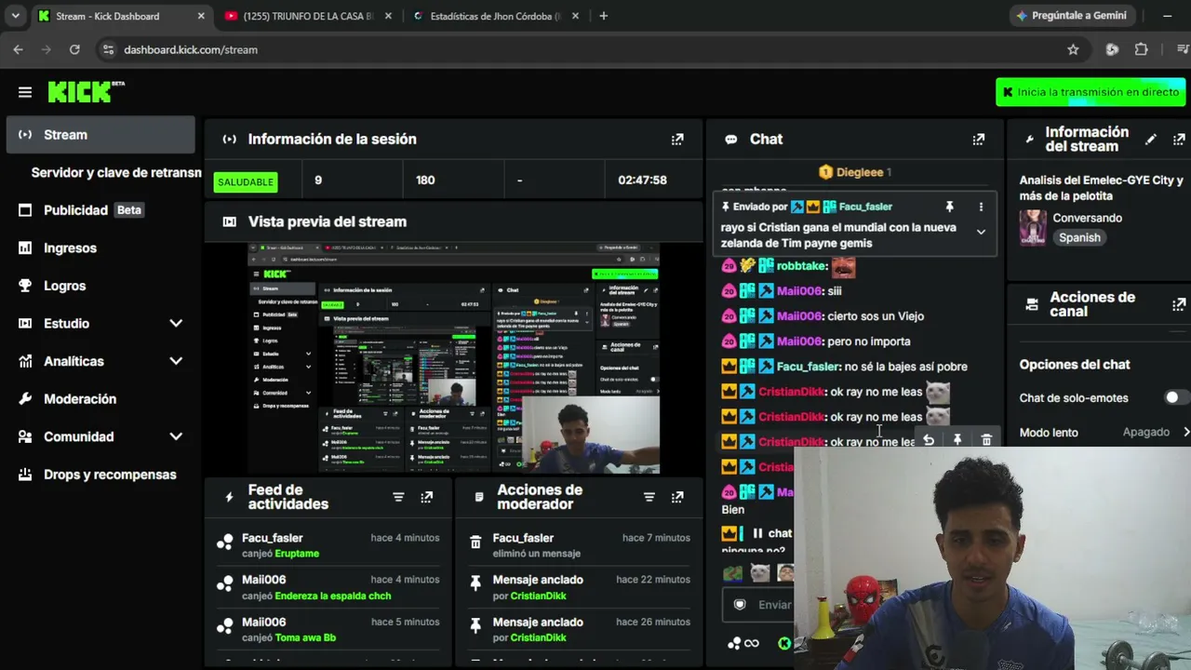The image size is (1191, 670).
Task: Click the Toma awa Bb reward link
Action: (x=305, y=637)
